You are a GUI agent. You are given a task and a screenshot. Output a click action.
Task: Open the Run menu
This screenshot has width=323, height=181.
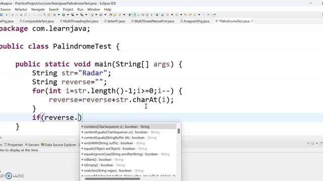pyautogui.click(x=80, y=10)
